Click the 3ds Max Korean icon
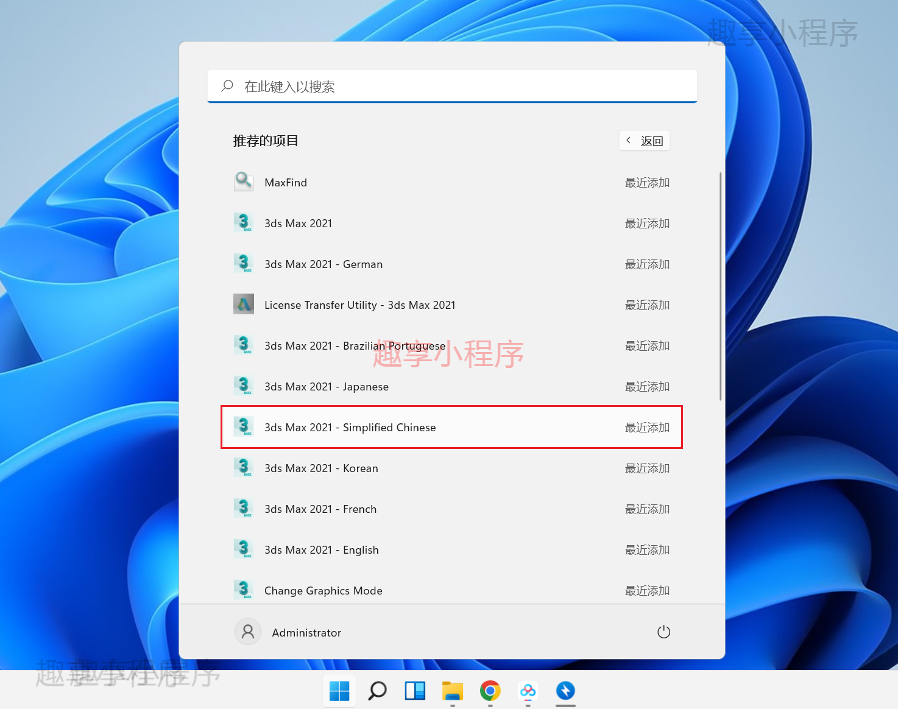898x709 pixels. point(244,467)
